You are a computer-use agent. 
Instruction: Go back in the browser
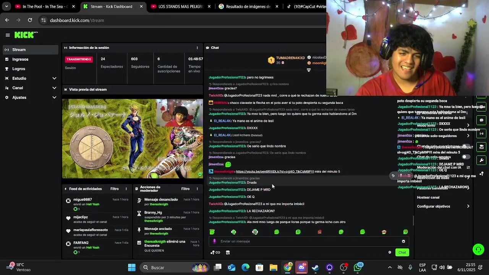[x=7, y=20]
